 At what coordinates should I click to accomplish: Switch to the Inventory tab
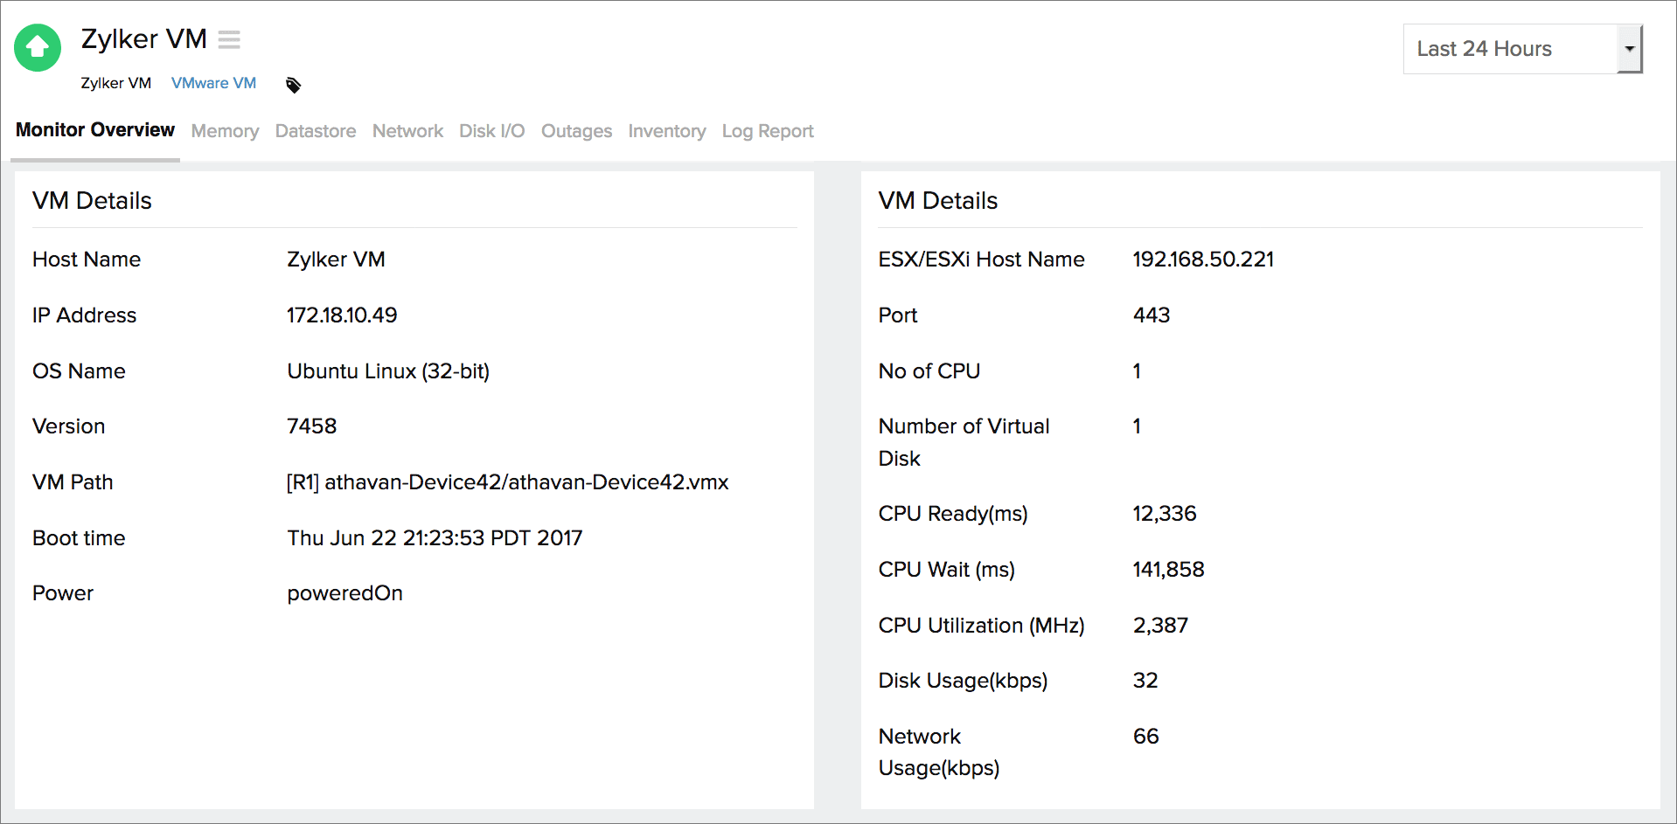point(667,131)
